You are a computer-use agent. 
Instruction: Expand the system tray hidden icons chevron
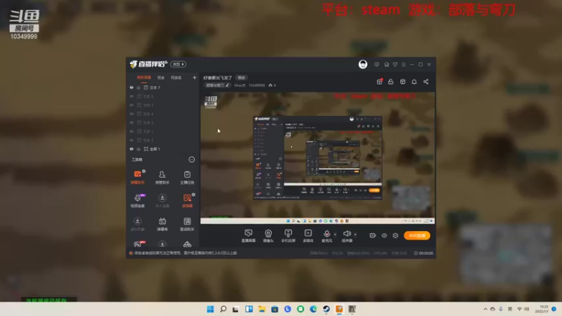[485, 309]
